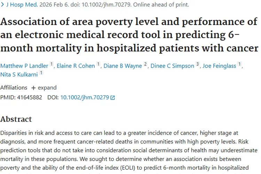The height and width of the screenshot is (174, 261).
Task: Click the external link icon beside the DOI
Action: click(x=112, y=98)
